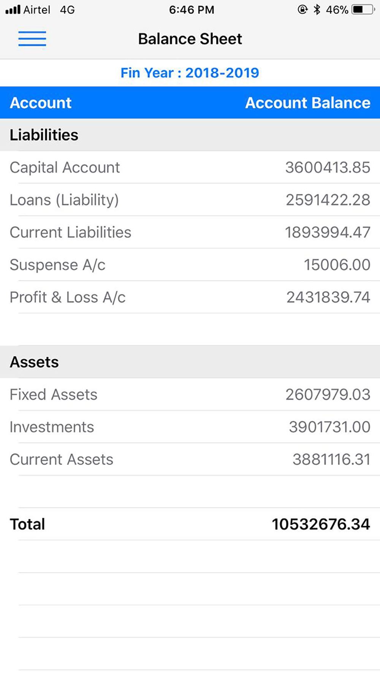Viewport: 380px width, 676px height.
Task: Tap the Total amount 10532676.34
Action: point(321,524)
